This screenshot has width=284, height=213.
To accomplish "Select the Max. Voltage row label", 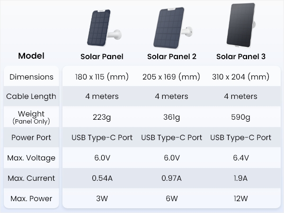I will click(x=31, y=158).
